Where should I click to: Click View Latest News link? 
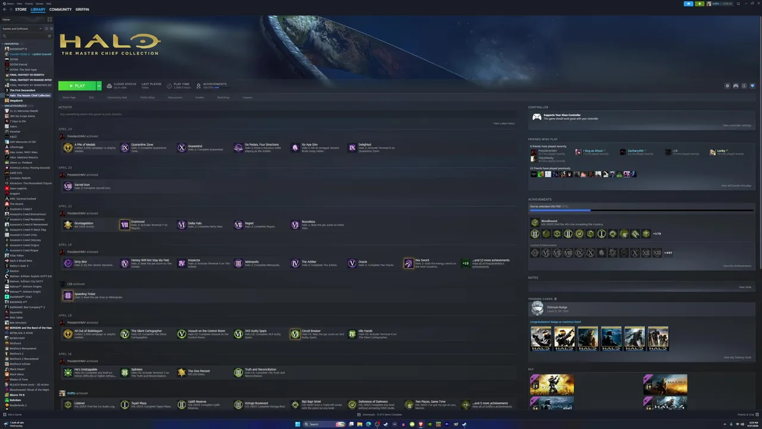coord(504,123)
